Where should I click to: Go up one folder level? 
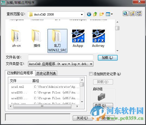coord(95,14)
